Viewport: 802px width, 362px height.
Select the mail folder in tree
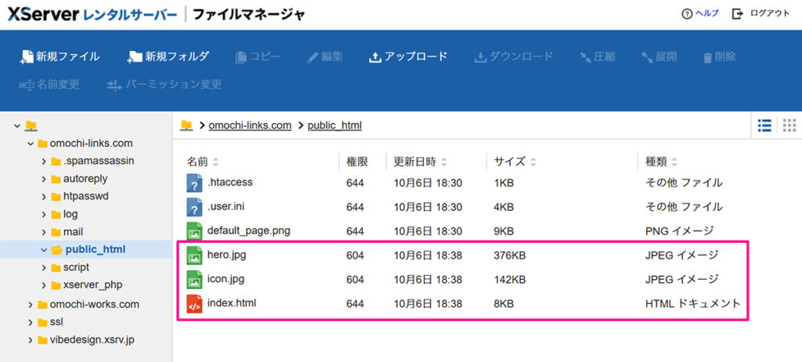pos(72,232)
